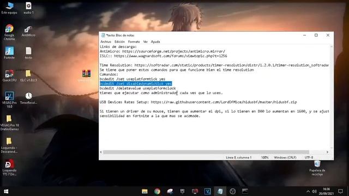
Task: Open the taskbar clock showing 16:36
Action: click(x=326, y=191)
